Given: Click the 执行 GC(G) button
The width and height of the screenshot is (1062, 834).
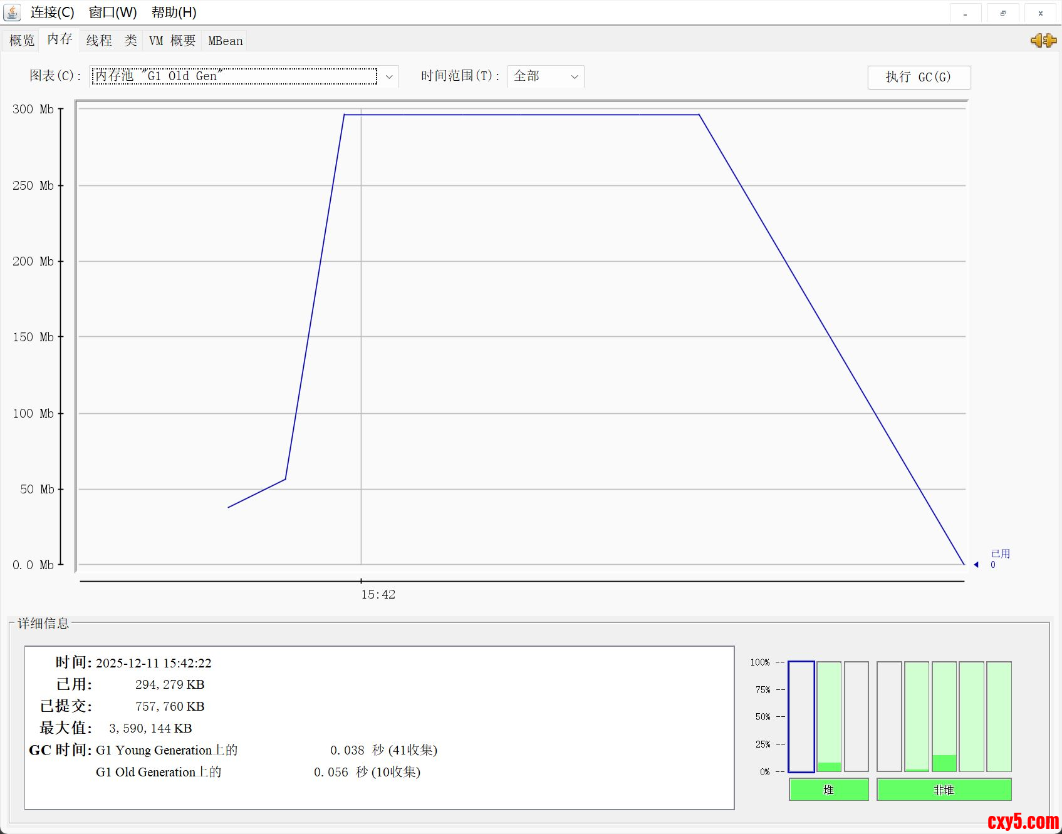Looking at the screenshot, I should click(919, 77).
